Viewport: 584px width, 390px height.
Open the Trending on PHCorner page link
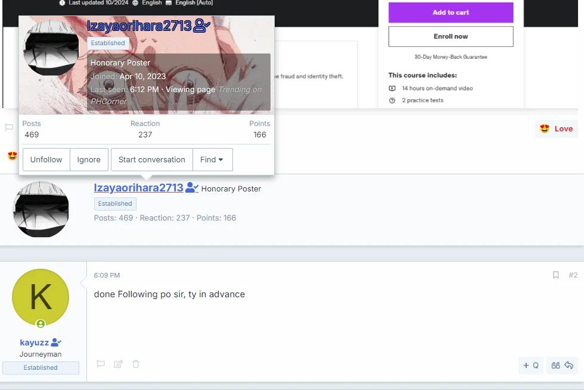pyautogui.click(x=176, y=96)
